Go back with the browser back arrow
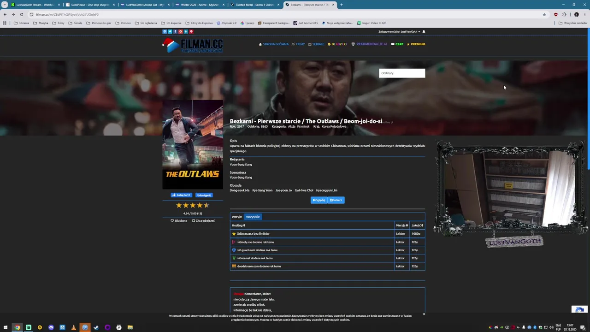 (5, 14)
